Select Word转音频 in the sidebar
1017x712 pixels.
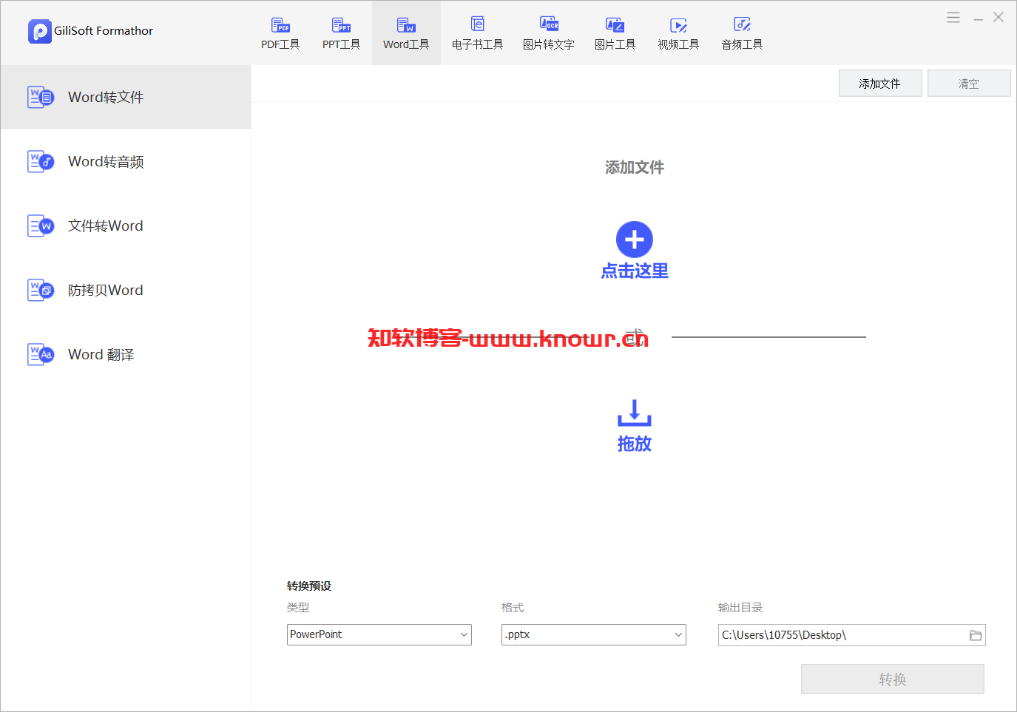(x=126, y=161)
